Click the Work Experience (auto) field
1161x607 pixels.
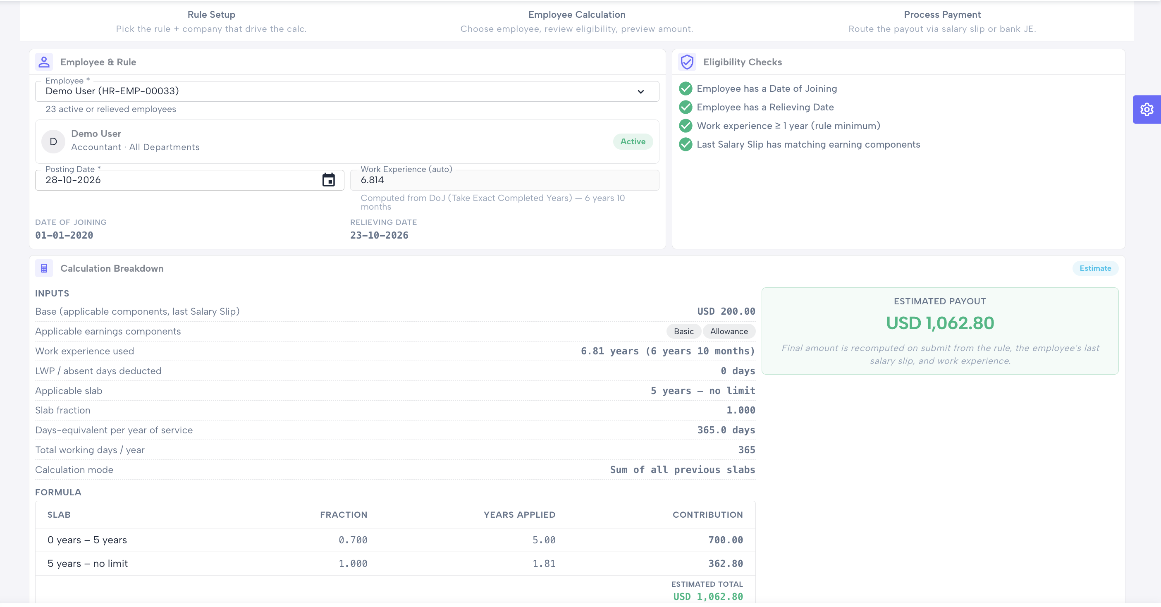[504, 180]
